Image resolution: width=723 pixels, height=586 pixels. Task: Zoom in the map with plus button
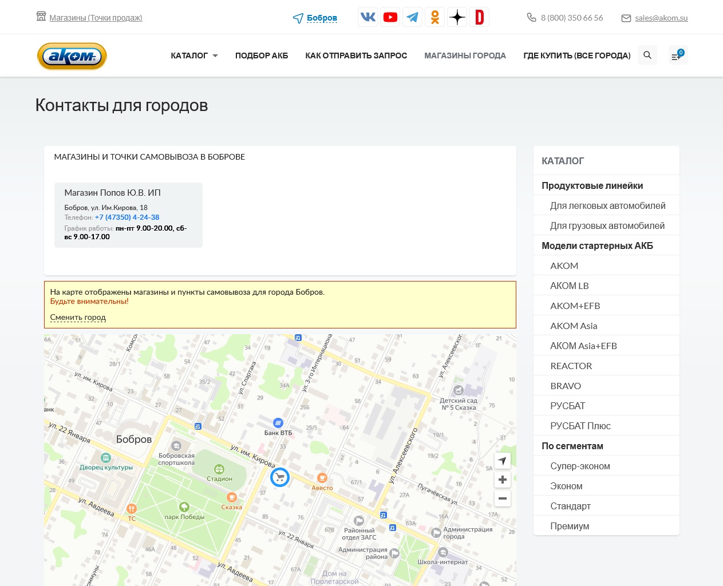point(503,480)
